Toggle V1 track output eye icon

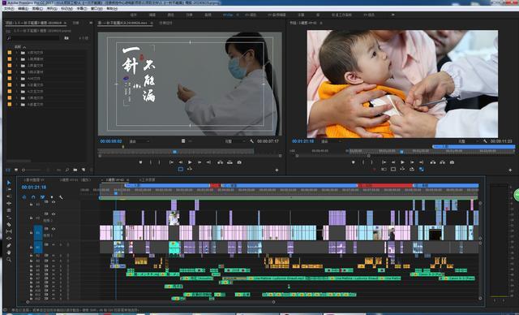(54, 229)
